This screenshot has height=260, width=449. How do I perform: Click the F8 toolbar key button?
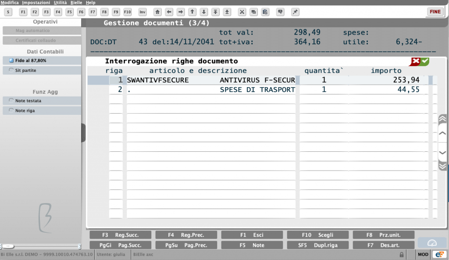click(x=104, y=12)
